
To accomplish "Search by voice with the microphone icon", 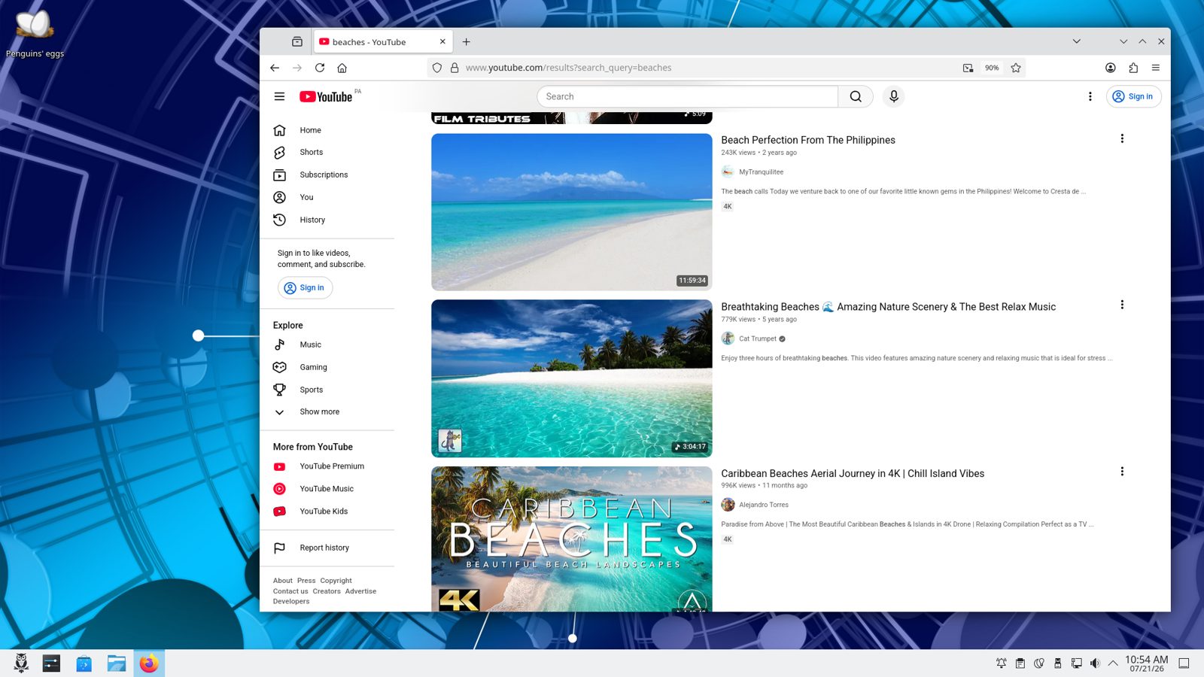I will point(893,96).
